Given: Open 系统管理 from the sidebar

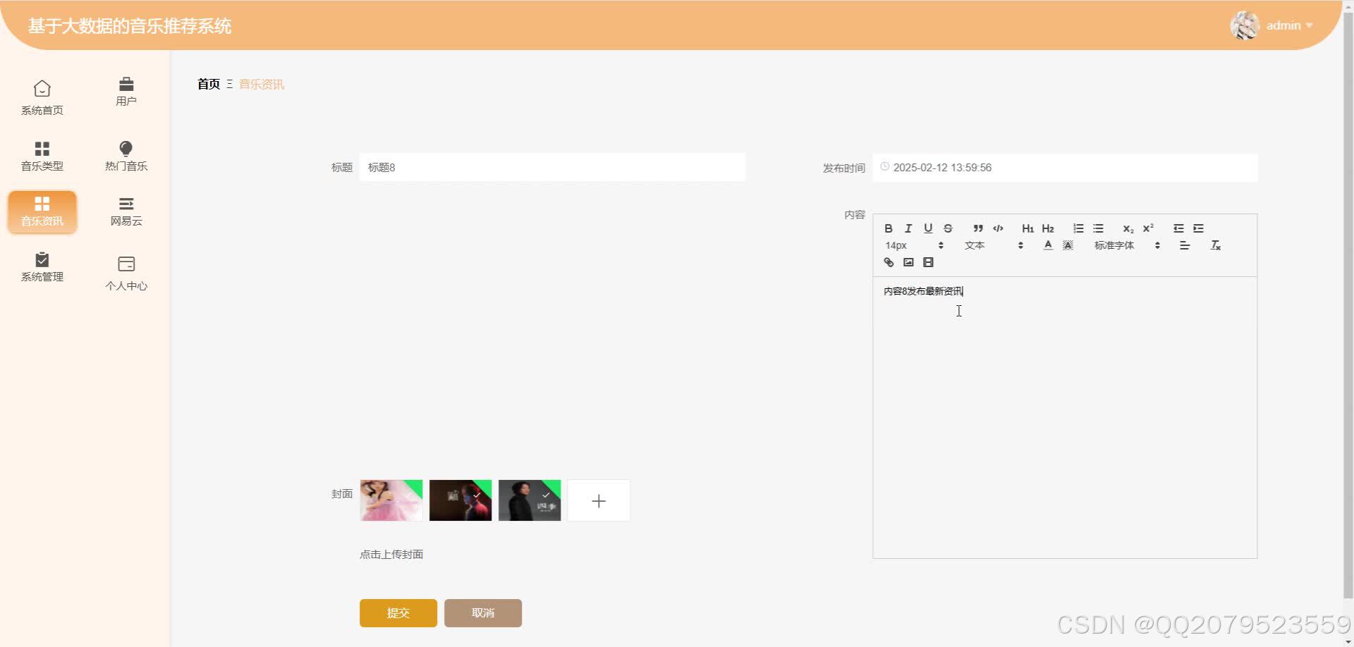Looking at the screenshot, I should tap(42, 267).
